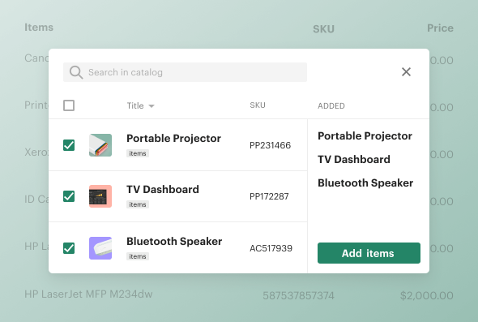Select Bluetooth Speaker in Added list

click(365, 182)
